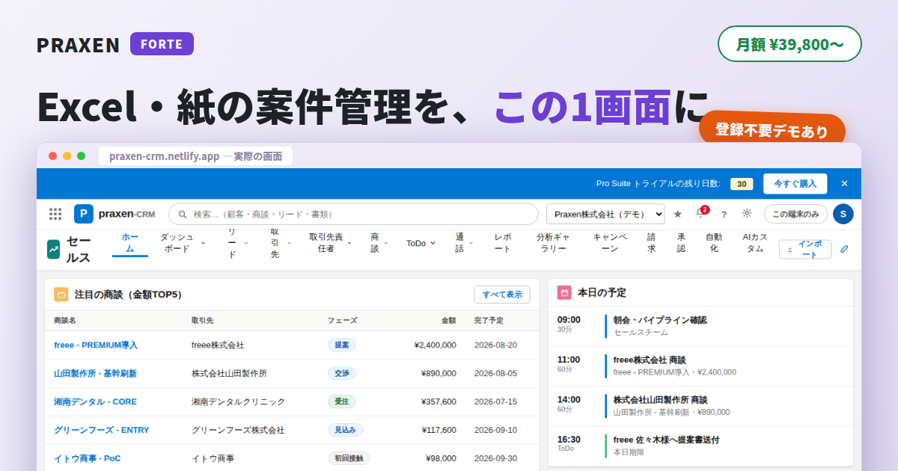
Task: Open the AIカスタム tab
Action: [755, 243]
